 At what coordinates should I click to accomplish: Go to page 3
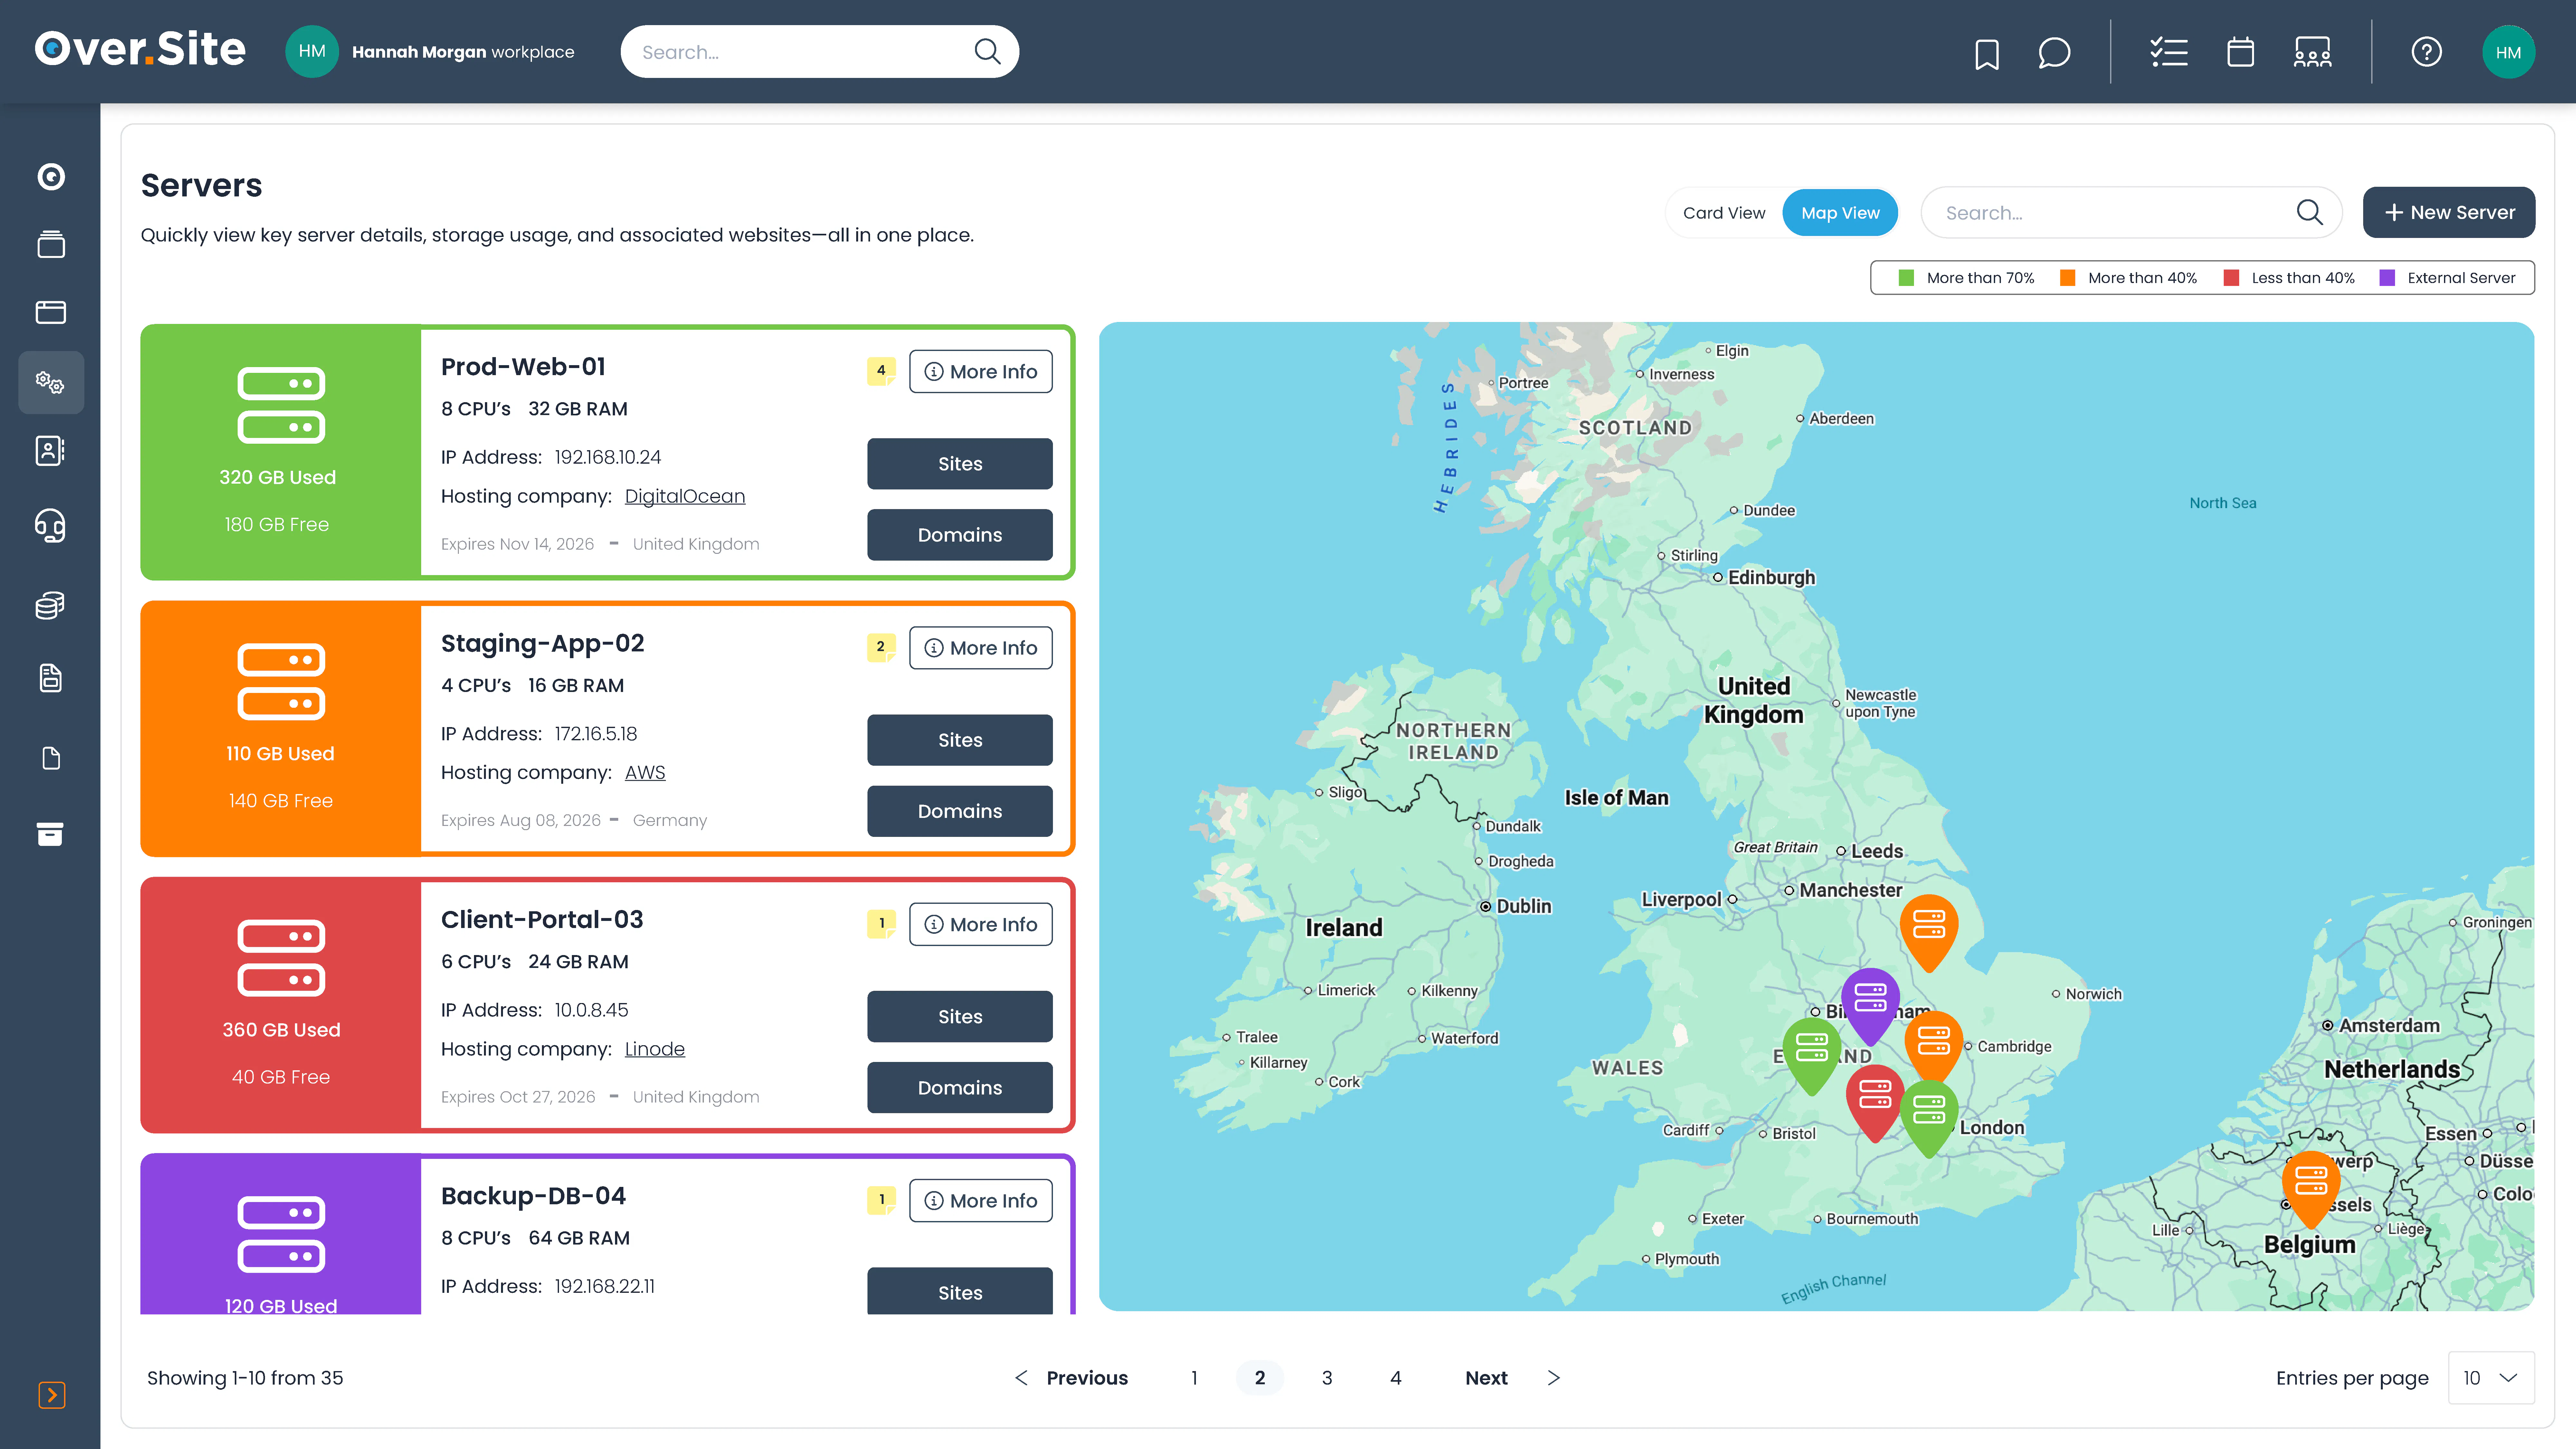coord(1327,1378)
